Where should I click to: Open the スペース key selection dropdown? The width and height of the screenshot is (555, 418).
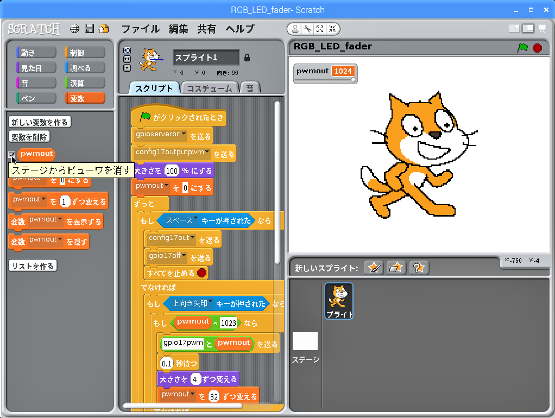coord(196,219)
